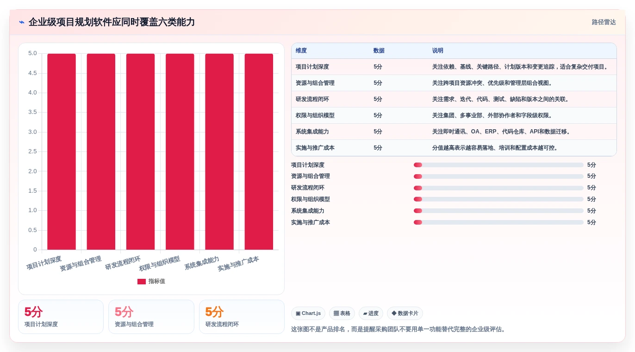
Task: Click the 实施与推广成本 x-axis label
Action: pos(238,264)
